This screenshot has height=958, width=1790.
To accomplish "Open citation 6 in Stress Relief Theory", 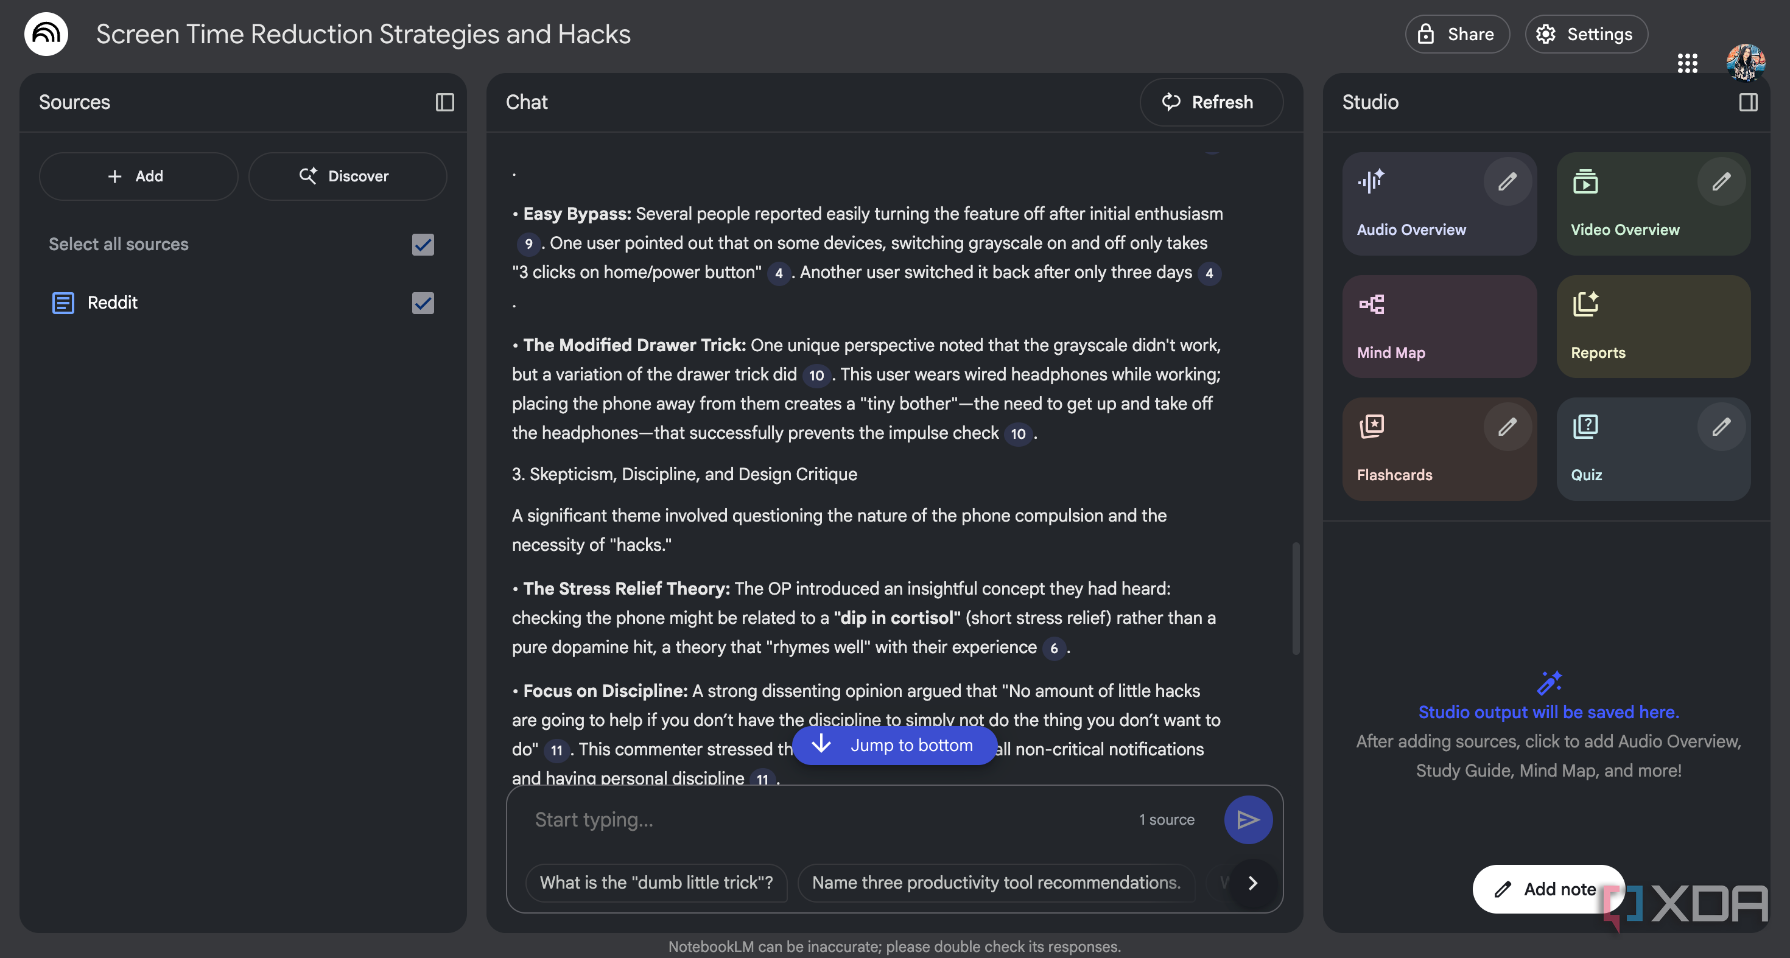I will coord(1054,648).
